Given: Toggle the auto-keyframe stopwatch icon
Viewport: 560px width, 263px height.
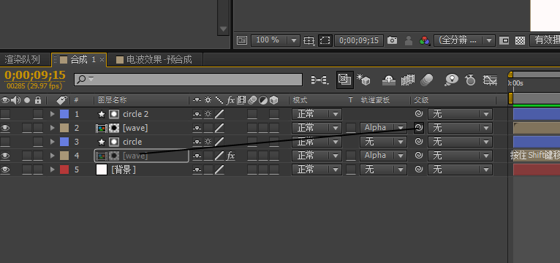Looking at the screenshot, I should pos(470,80).
